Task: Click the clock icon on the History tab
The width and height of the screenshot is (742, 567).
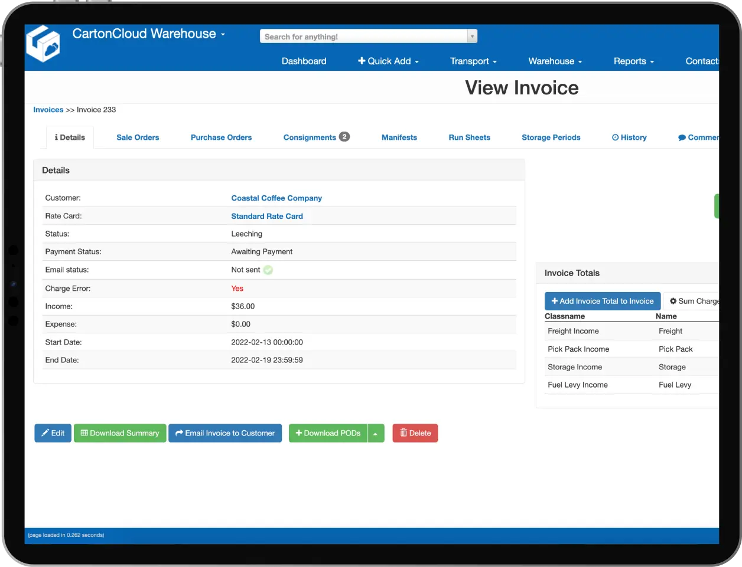Action: pyautogui.click(x=617, y=137)
